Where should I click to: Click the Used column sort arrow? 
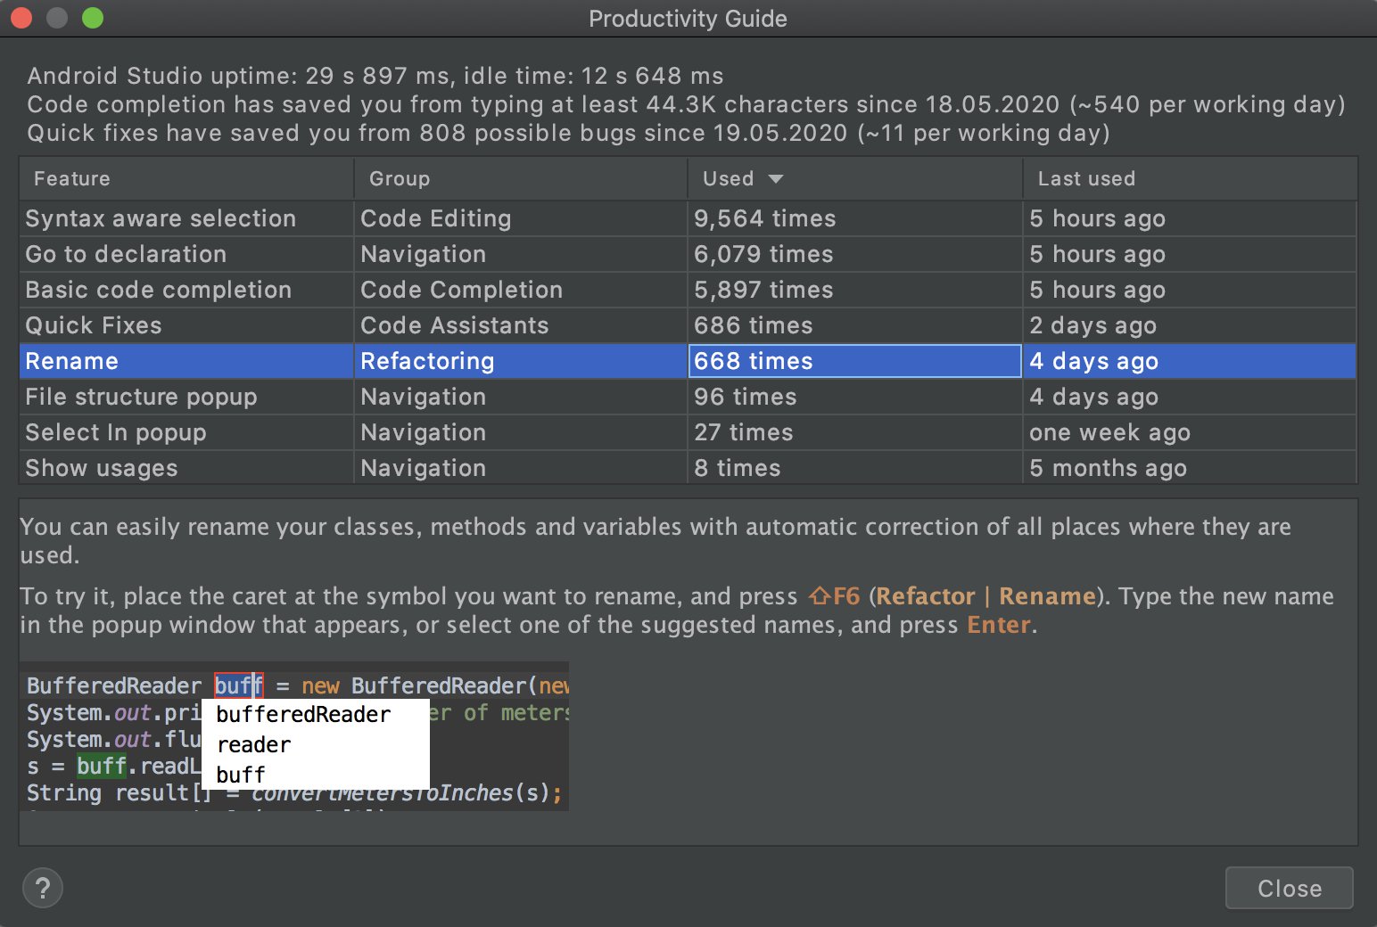pos(776,179)
